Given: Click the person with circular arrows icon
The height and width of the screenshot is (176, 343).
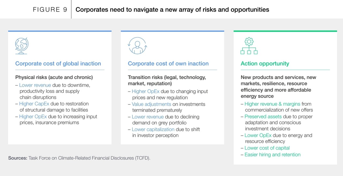Looking at the screenshot, I should (x=138, y=46).
